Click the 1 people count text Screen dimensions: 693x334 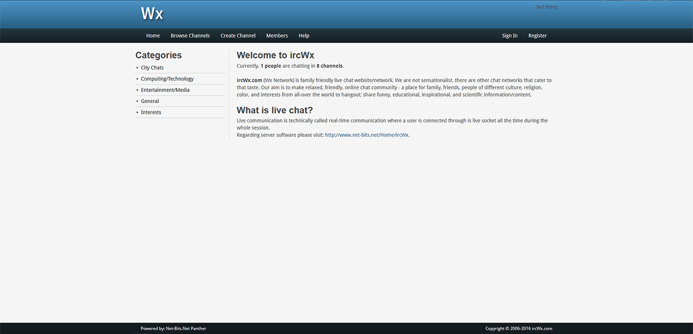coord(271,66)
